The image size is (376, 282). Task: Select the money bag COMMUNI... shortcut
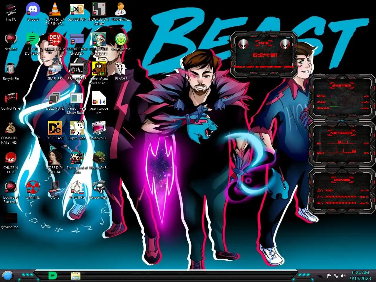[x=11, y=133]
